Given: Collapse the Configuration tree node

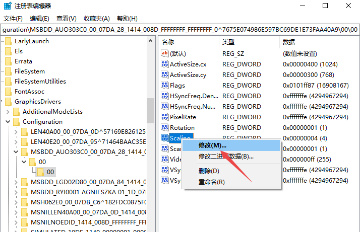Looking at the screenshot, I should tap(8, 122).
